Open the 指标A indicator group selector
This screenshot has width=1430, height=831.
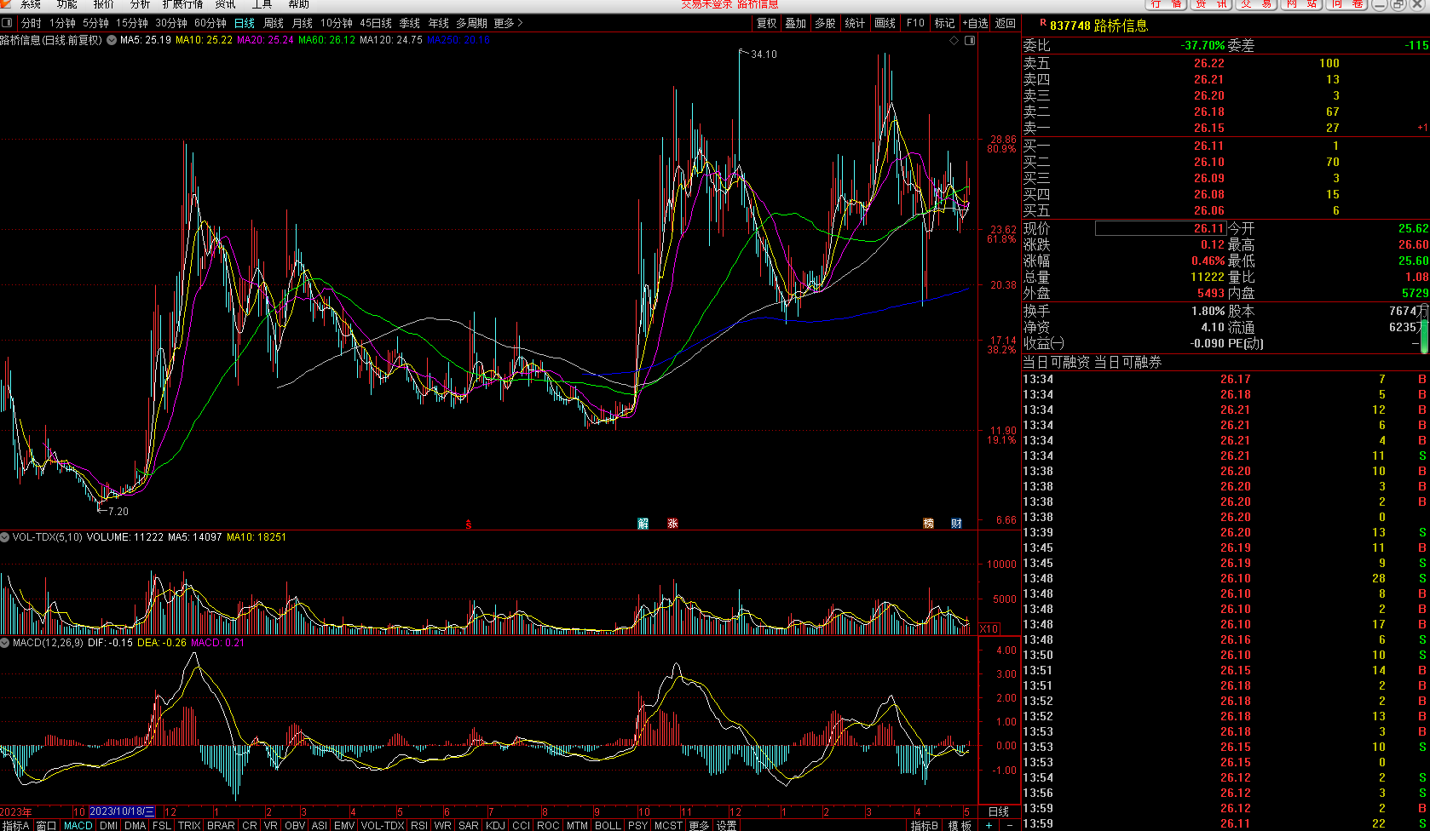(x=15, y=825)
